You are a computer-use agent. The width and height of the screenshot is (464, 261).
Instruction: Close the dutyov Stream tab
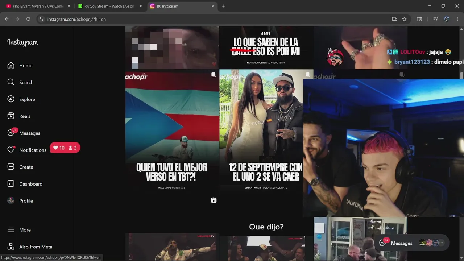click(141, 6)
